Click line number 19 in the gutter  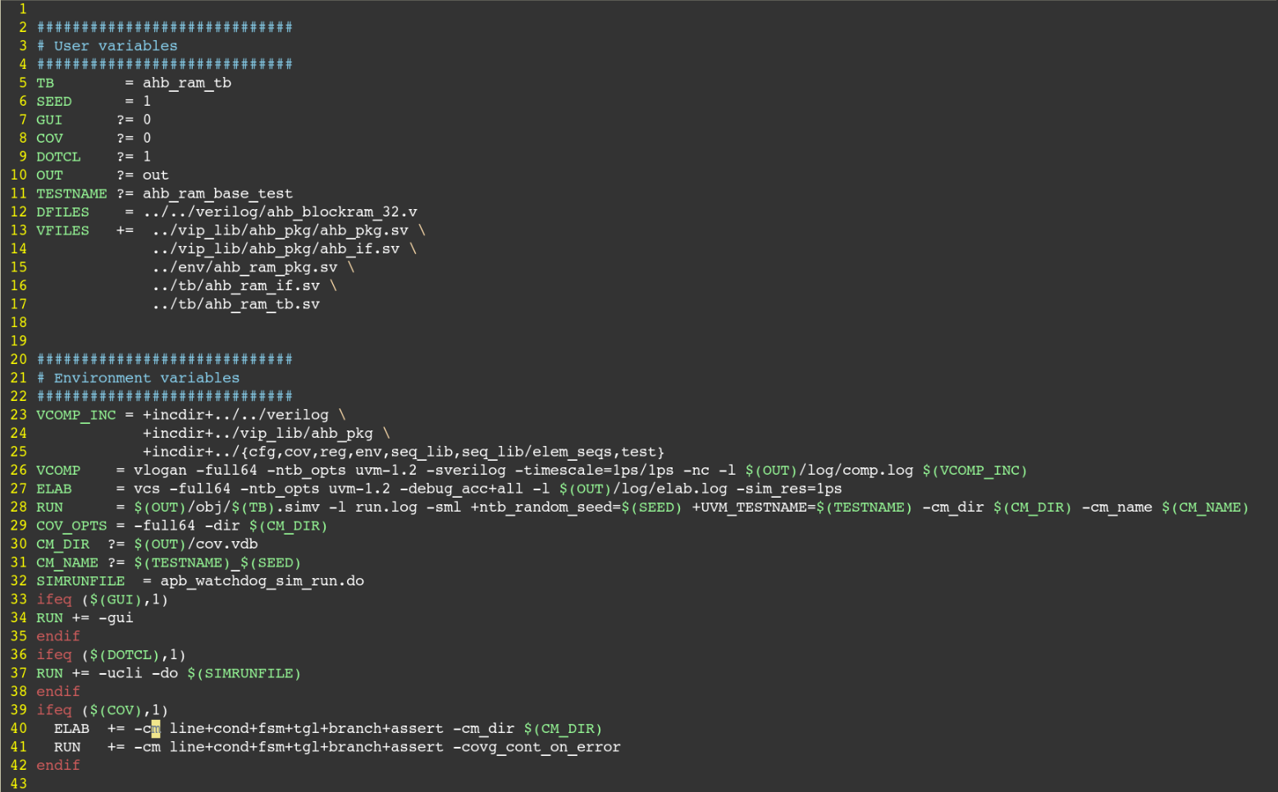coord(18,341)
